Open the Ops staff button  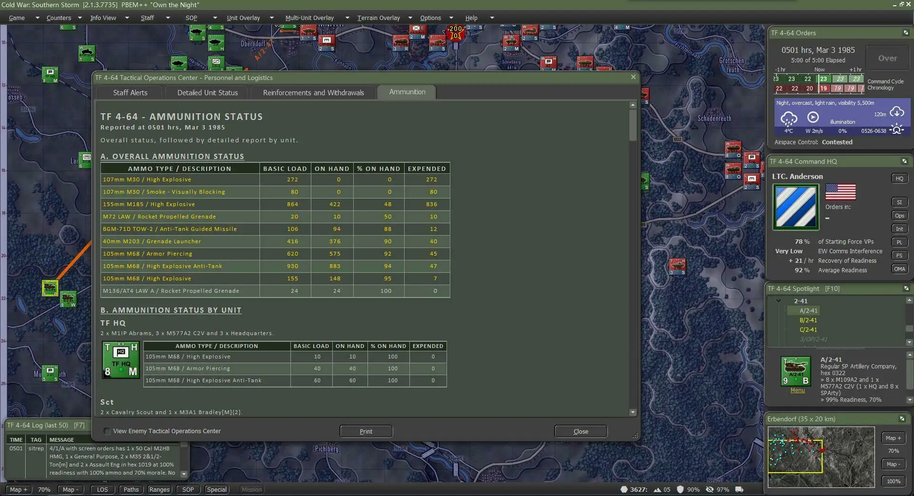(x=899, y=216)
